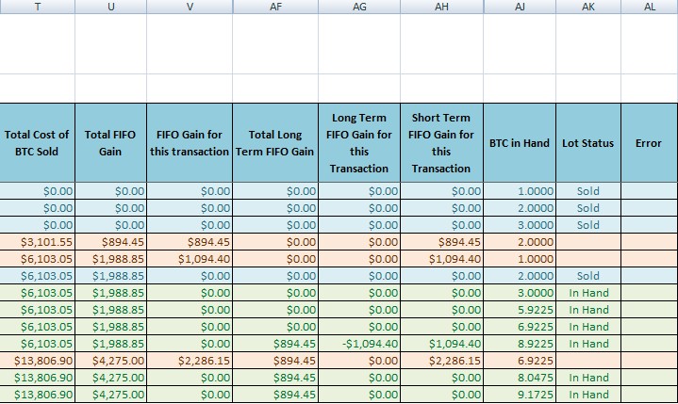This screenshot has height=404, width=678.
Task: Select the 5.9225 BTC in Hand cell
Action: coord(520,310)
